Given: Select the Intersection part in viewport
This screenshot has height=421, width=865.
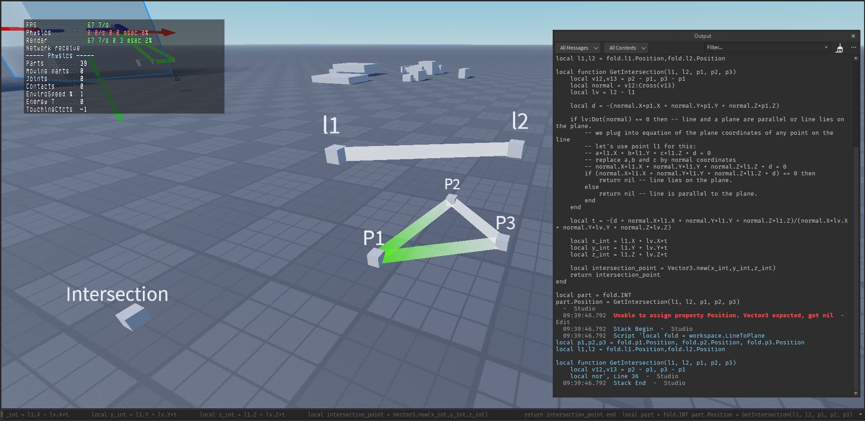Looking at the screenshot, I should coord(133,317).
